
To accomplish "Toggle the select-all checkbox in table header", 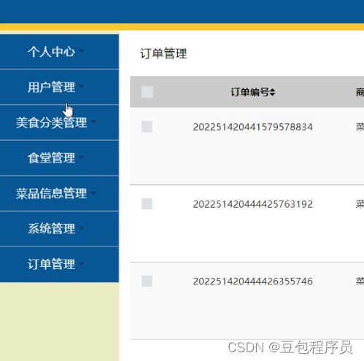I will pyautogui.click(x=147, y=92).
